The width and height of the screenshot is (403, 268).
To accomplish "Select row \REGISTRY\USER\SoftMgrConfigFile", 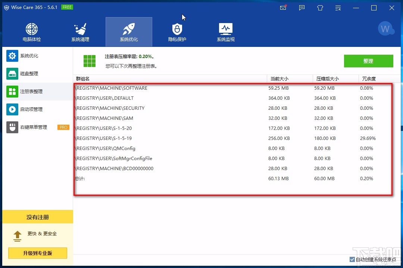I will (x=233, y=159).
